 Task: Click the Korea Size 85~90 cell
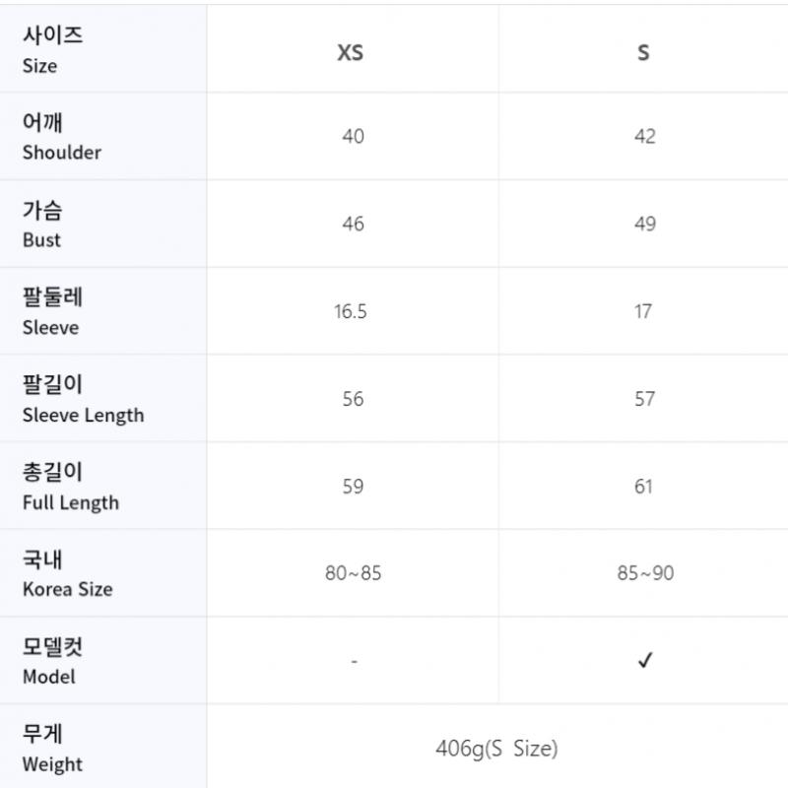(645, 573)
